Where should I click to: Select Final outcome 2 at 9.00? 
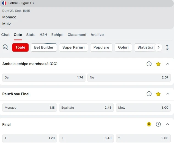[x=143, y=138]
